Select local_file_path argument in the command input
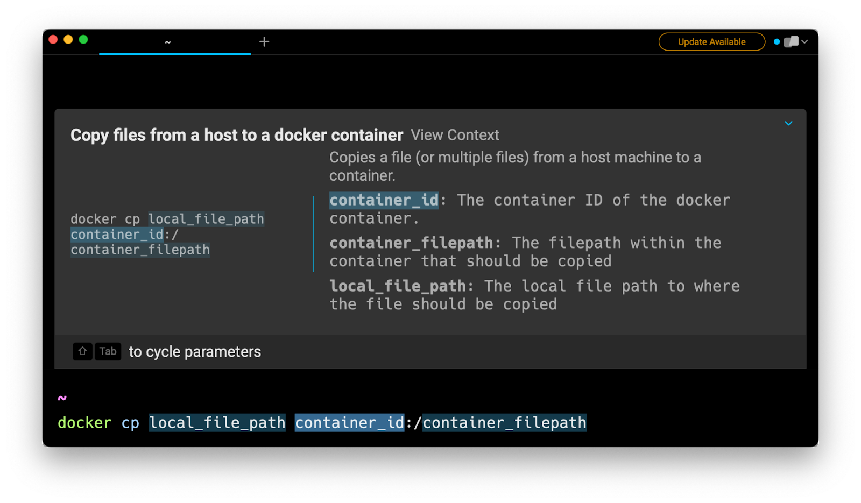Screen dimensions: 861x503 [217, 423]
